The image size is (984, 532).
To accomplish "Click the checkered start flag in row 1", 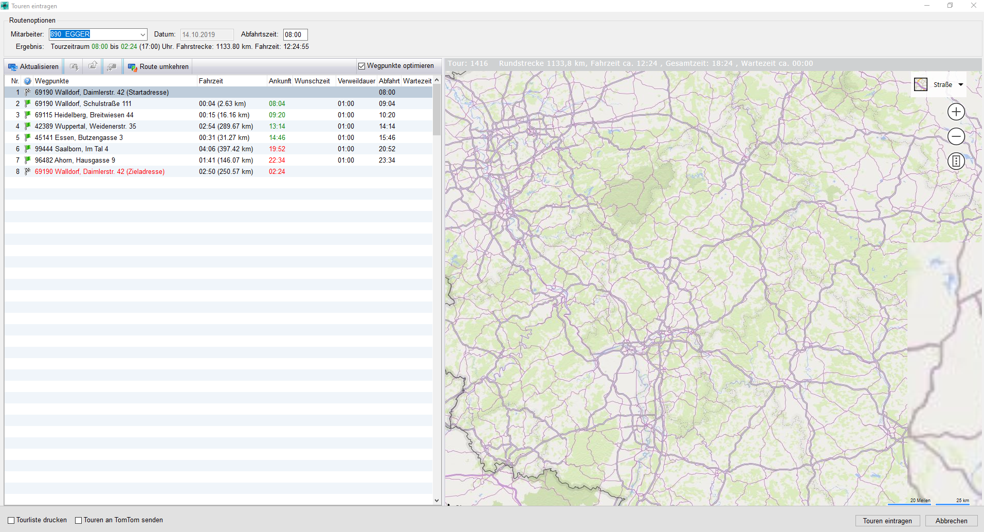I will (x=28, y=92).
